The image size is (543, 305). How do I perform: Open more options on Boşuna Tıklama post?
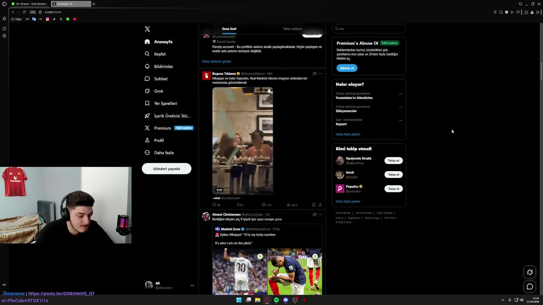[x=320, y=74]
